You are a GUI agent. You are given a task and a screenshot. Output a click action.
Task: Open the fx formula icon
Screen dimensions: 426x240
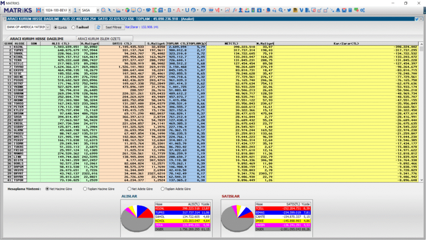[x=236, y=10]
